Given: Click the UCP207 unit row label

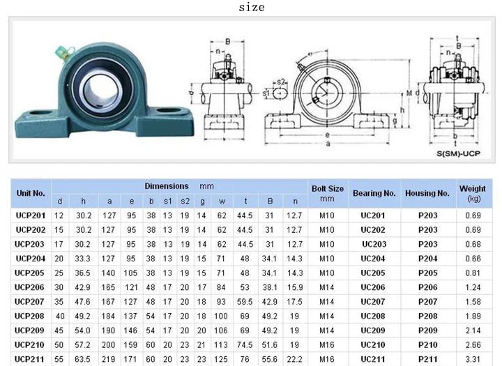Looking at the screenshot, I should [x=29, y=302].
